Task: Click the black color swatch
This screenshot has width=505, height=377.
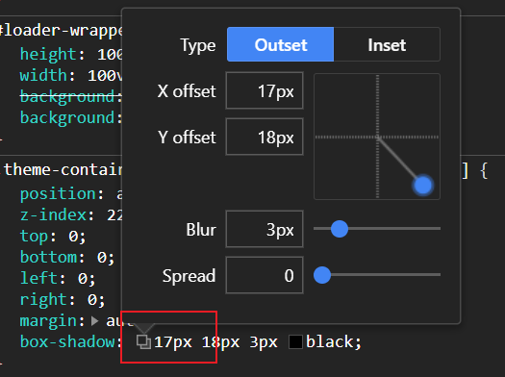Action: pos(295,342)
